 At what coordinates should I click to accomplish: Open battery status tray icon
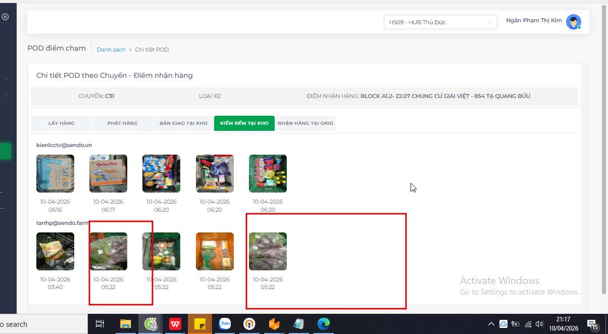tap(516, 324)
